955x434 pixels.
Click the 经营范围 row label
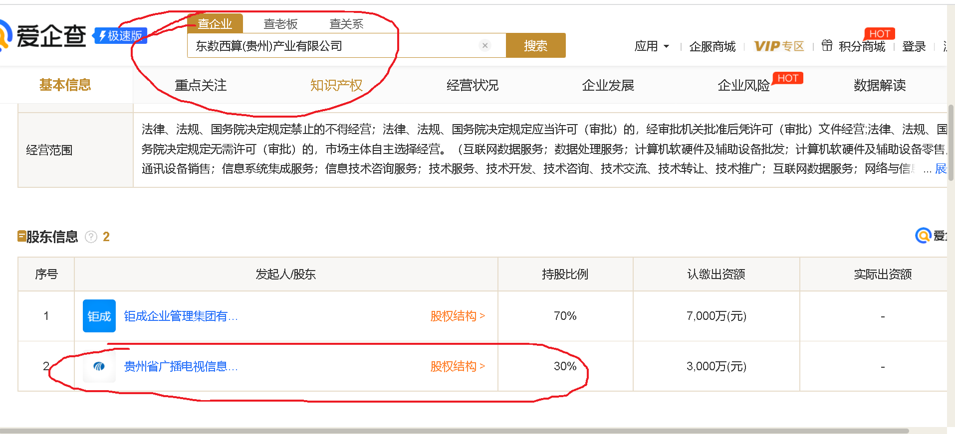pos(49,150)
